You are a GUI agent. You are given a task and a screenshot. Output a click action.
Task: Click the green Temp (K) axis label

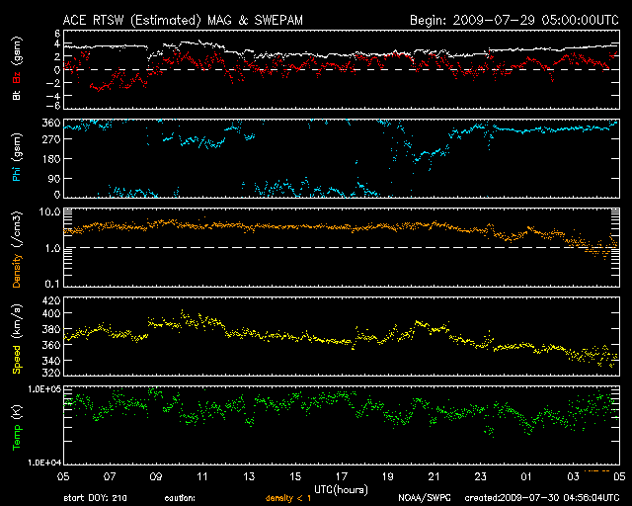point(17,427)
